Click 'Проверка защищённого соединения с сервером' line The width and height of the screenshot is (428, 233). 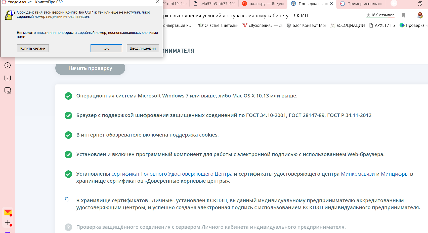click(211, 227)
